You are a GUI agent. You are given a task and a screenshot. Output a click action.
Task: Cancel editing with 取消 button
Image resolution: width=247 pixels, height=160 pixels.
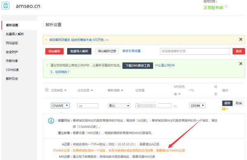(x=239, y=103)
